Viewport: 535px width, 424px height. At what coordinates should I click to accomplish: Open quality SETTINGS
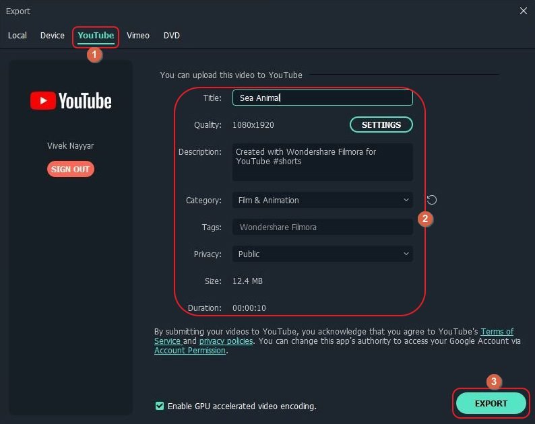381,125
